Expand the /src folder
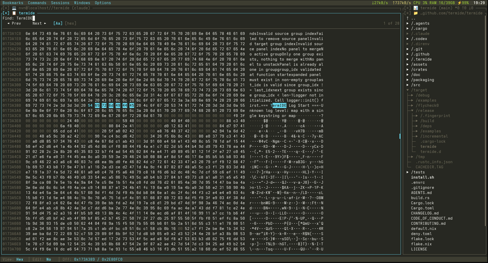 407,85
